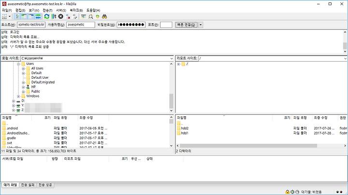
Task: Open the Site Manager dropdown arrow
Action: tap(10, 16)
